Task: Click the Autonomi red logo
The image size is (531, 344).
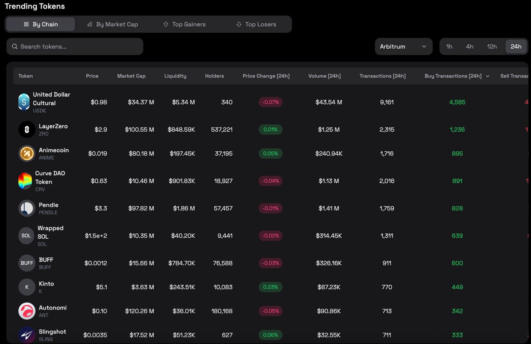Action: [x=27, y=311]
